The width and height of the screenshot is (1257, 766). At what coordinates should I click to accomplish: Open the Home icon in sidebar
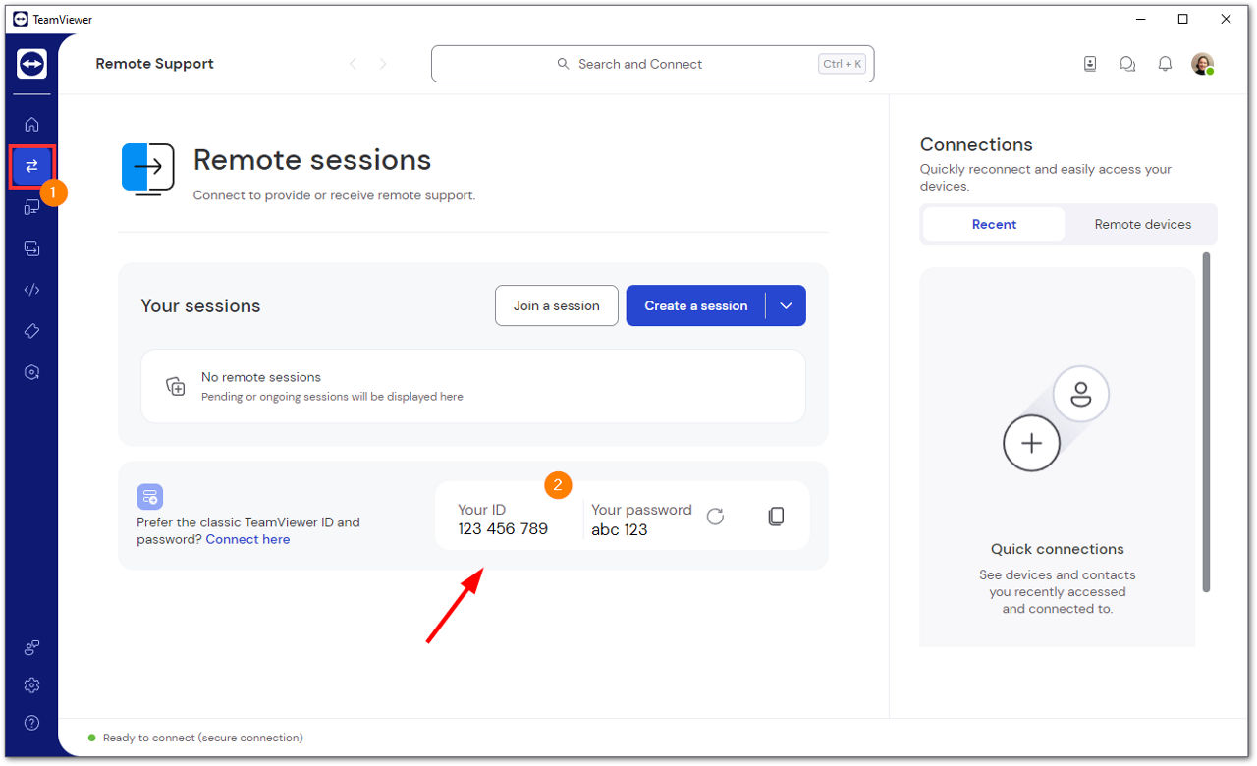click(31, 125)
